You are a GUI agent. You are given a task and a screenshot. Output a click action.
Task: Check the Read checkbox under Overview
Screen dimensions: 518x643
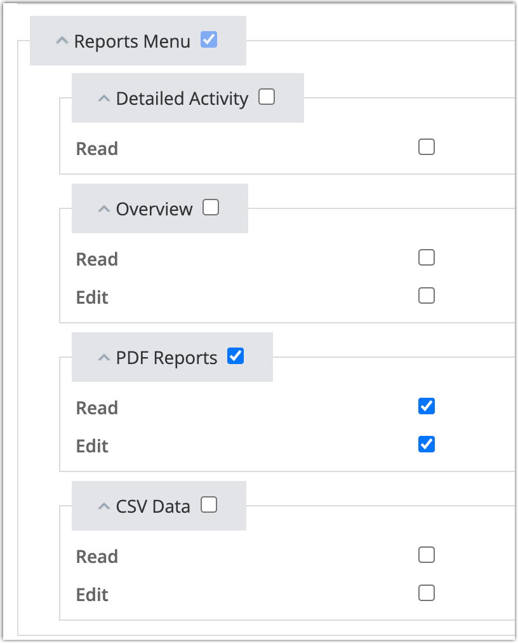pos(426,257)
